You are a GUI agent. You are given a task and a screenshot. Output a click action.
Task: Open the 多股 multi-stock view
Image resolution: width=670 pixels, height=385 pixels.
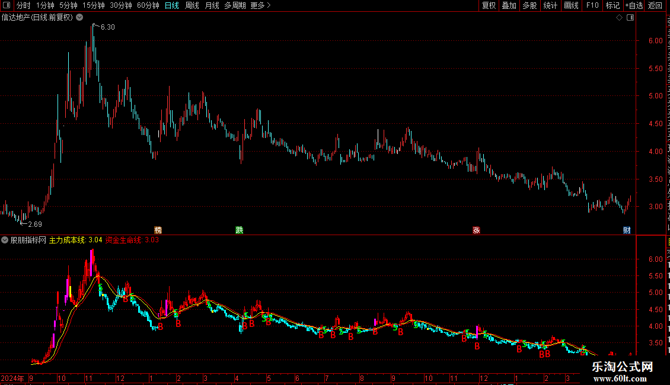[529, 5]
